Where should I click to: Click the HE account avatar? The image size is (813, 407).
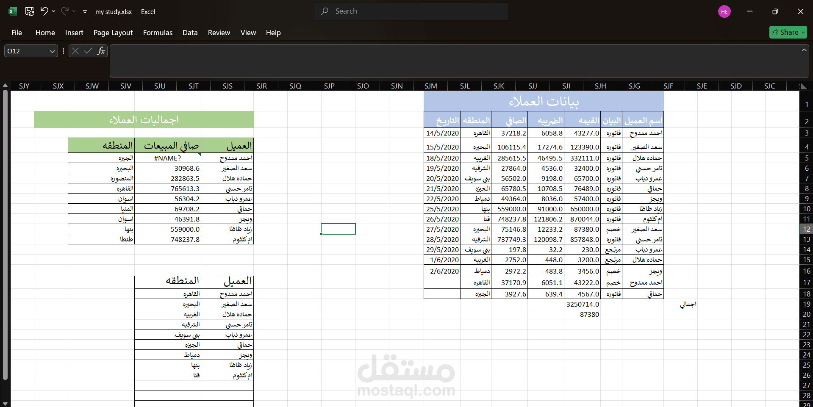tap(724, 11)
